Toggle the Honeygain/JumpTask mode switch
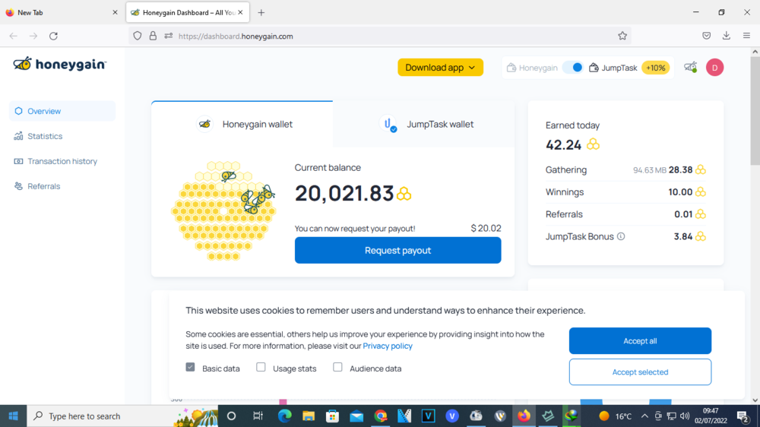The height and width of the screenshot is (427, 760). click(574, 68)
